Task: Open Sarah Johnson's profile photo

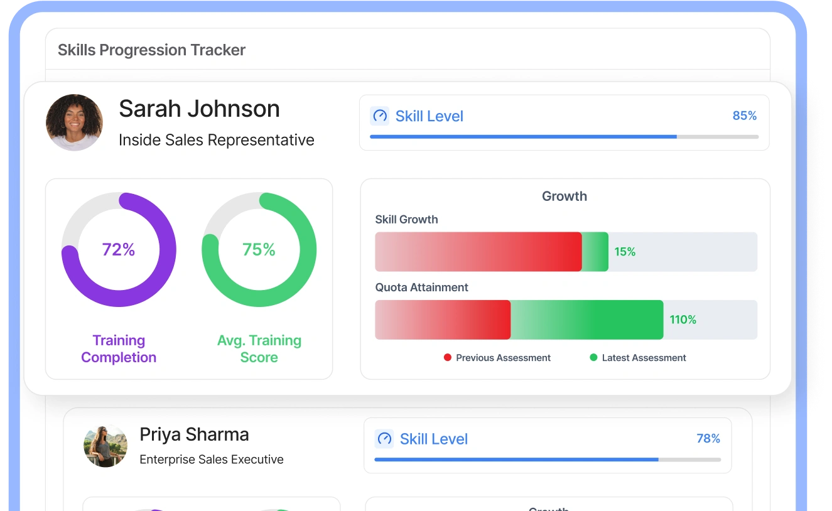Action: pos(74,122)
